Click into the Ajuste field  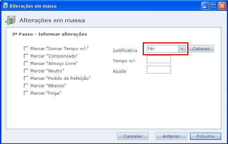[x=159, y=70]
